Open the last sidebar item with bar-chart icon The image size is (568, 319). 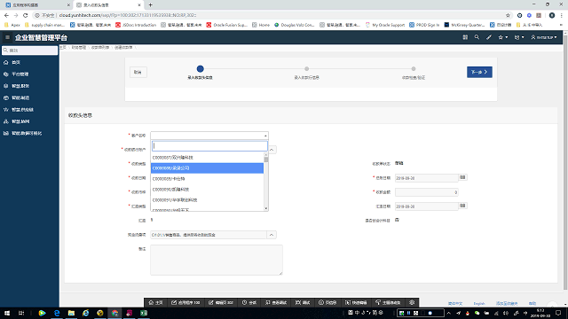point(29,133)
